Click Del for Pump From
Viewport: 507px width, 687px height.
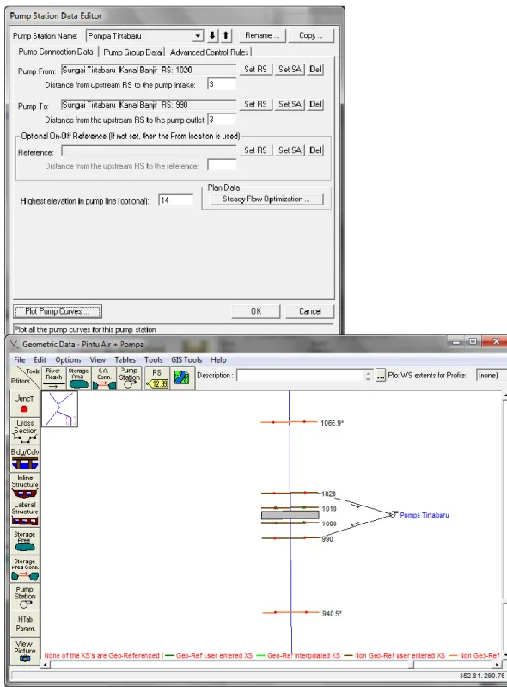click(315, 70)
